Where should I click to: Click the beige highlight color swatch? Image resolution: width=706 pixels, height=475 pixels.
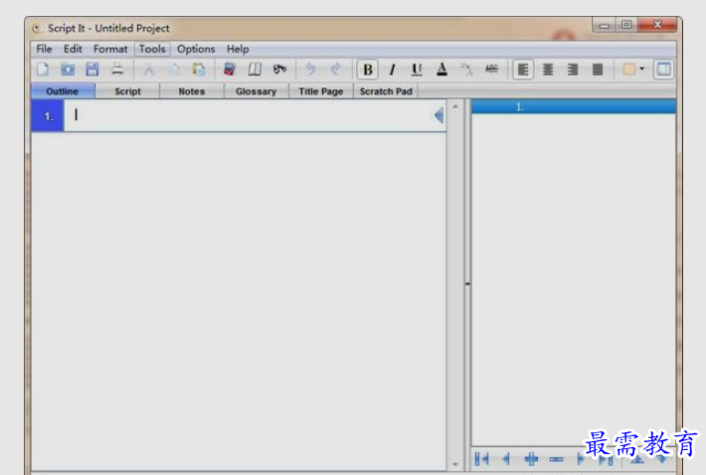(628, 70)
